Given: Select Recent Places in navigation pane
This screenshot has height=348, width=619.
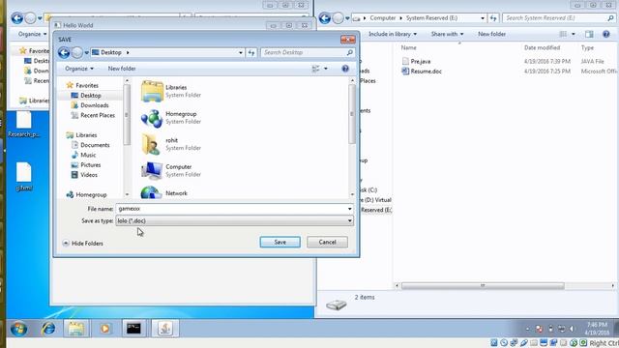Looking at the screenshot, I should pos(93,115).
